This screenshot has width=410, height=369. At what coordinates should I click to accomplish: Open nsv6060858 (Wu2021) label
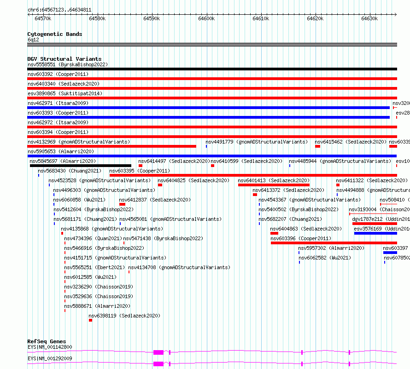[79, 200]
